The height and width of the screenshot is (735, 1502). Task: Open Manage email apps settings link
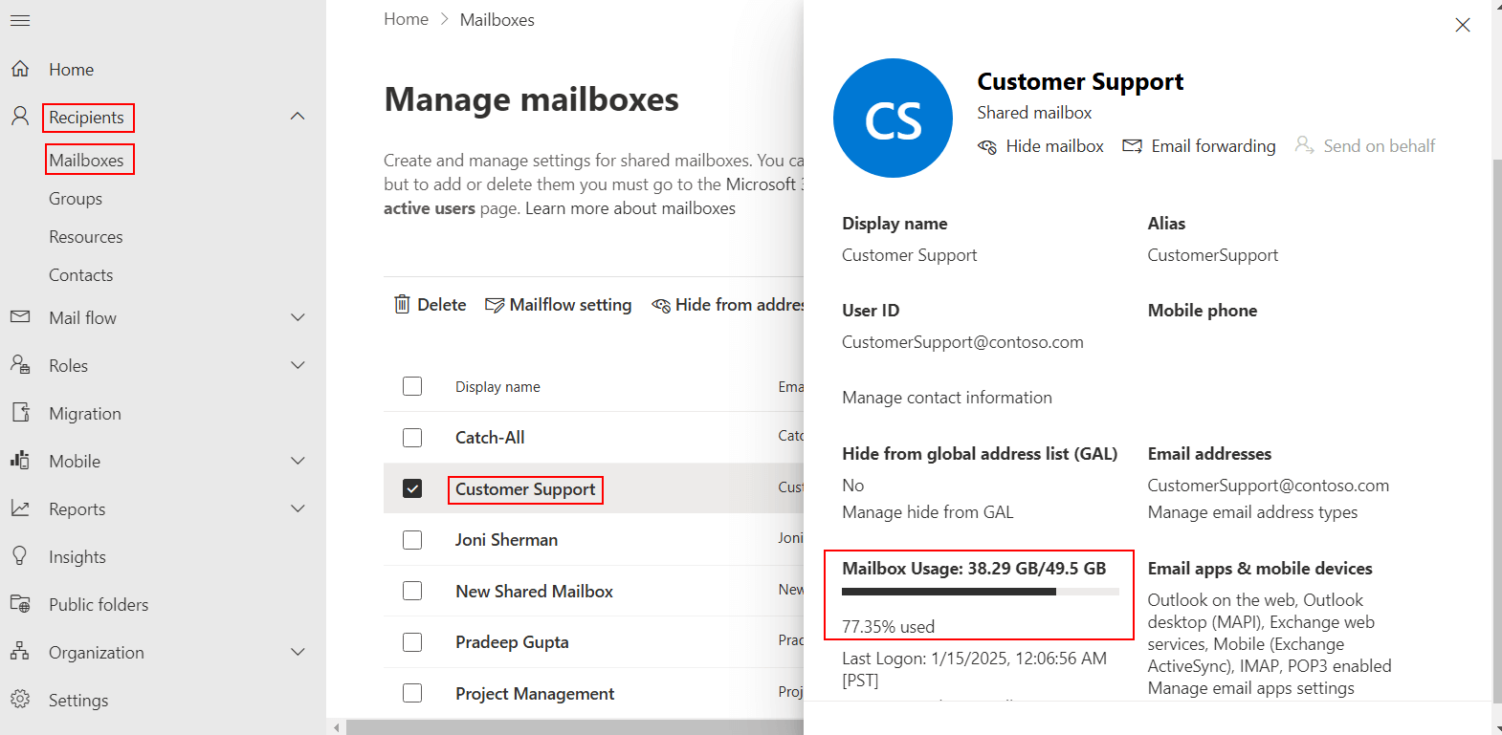[x=1250, y=688]
